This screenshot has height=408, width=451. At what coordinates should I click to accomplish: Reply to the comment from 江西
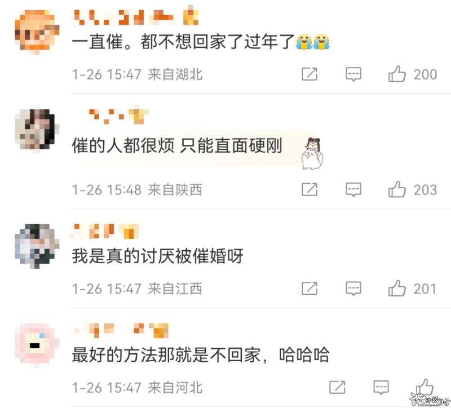353,289
